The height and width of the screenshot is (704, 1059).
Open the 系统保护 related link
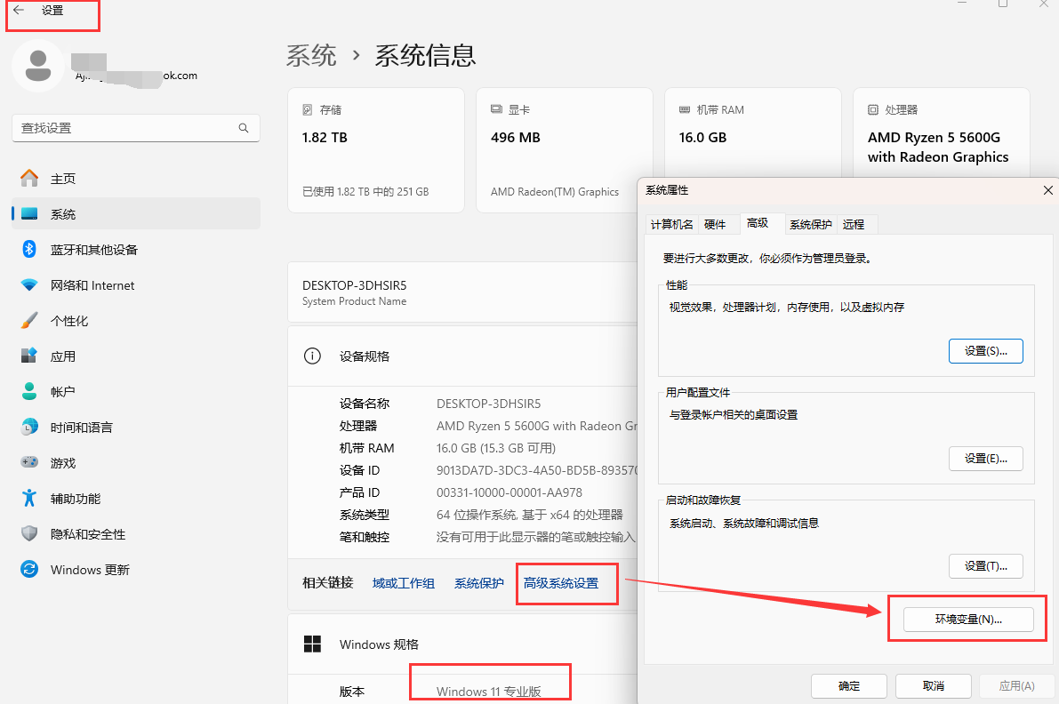(x=479, y=583)
